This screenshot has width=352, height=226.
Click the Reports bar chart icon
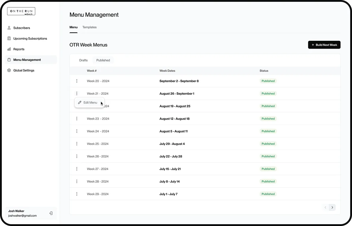point(9,49)
